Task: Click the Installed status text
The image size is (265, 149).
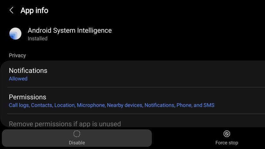Action: coord(38,39)
